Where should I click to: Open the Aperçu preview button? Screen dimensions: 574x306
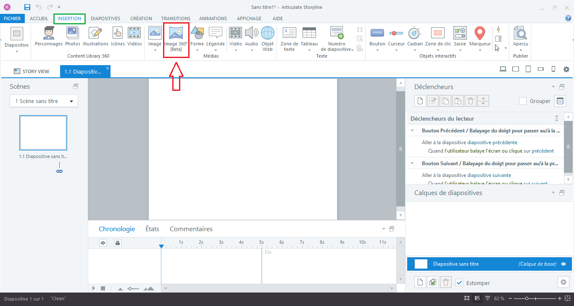pyautogui.click(x=521, y=39)
